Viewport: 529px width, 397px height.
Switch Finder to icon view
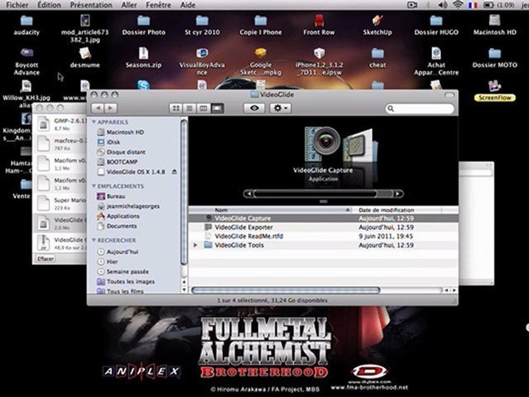pyautogui.click(x=176, y=108)
